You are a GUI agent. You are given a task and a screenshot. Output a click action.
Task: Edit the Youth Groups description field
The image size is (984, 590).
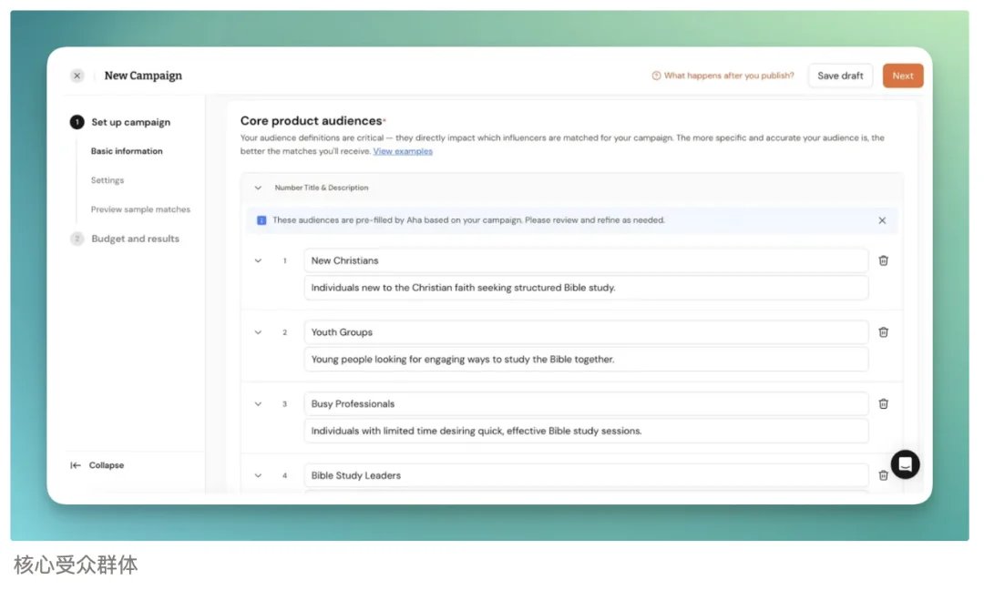click(x=586, y=360)
